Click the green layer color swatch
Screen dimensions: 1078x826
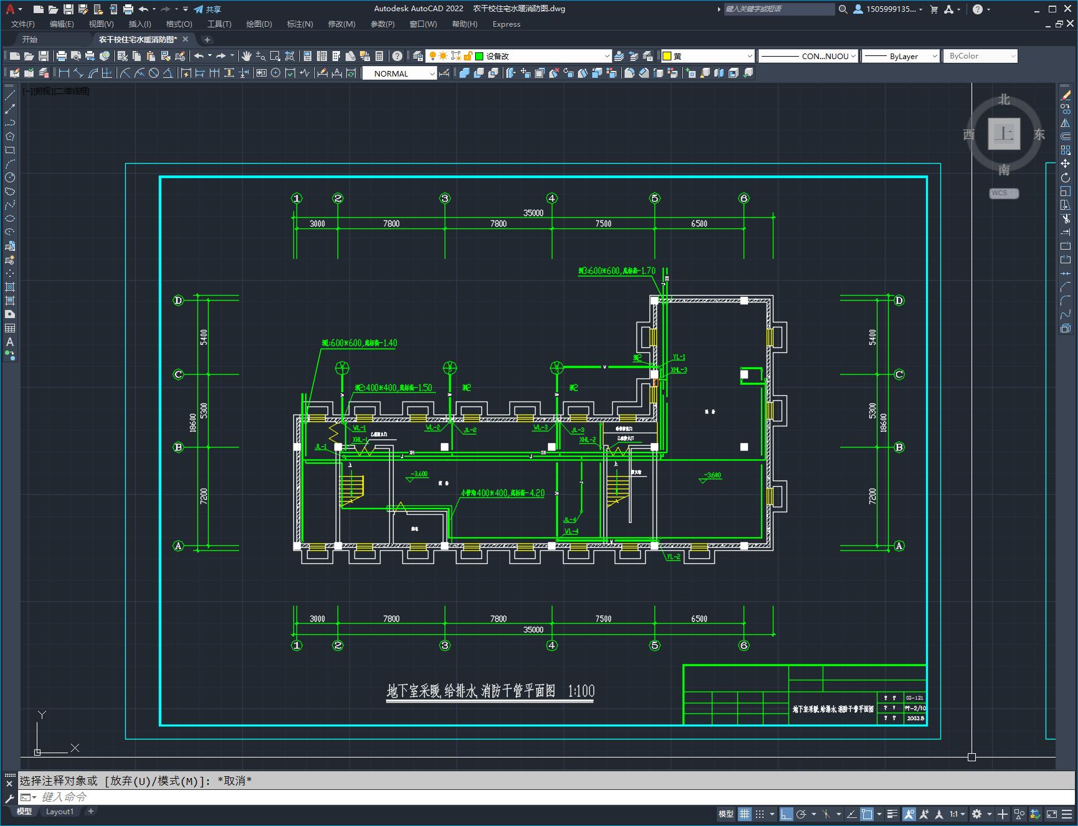(480, 56)
